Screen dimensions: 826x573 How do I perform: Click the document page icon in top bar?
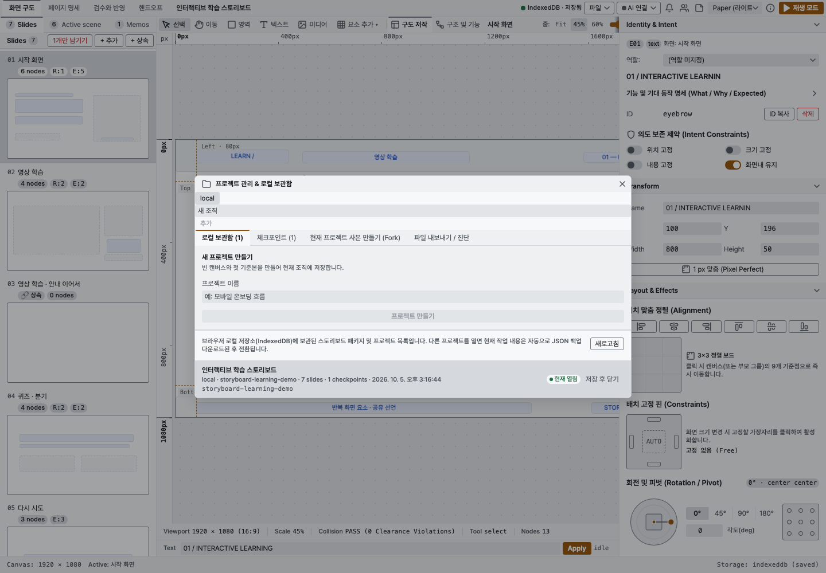[x=699, y=8]
